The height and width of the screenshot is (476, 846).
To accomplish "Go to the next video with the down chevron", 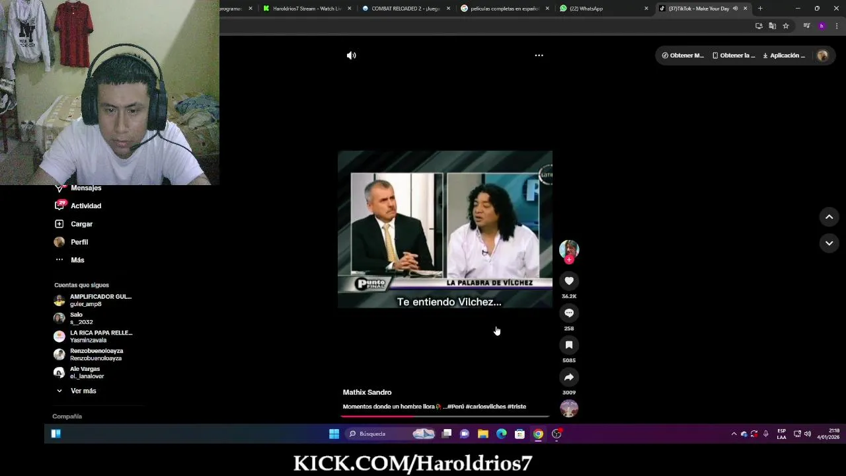I will [829, 243].
